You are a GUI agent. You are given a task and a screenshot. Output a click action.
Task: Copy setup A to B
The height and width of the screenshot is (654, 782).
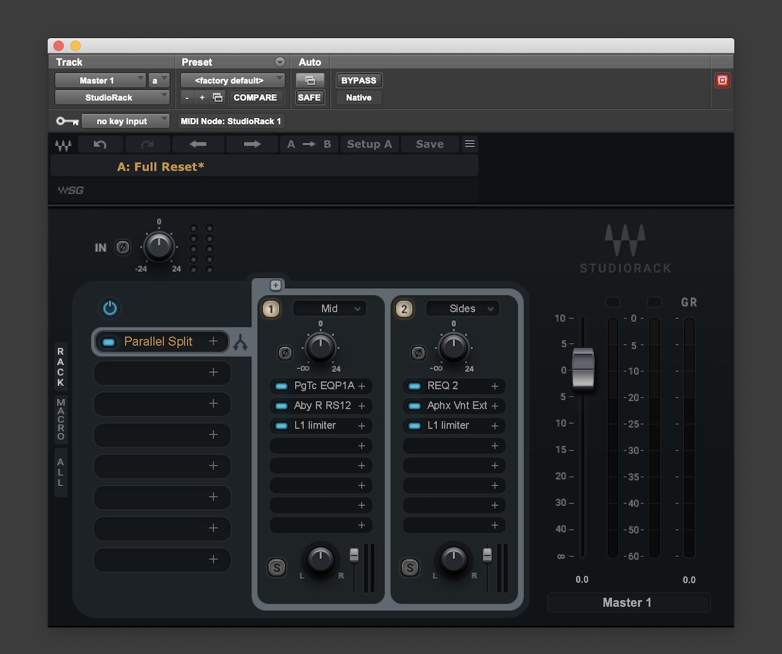coord(309,144)
